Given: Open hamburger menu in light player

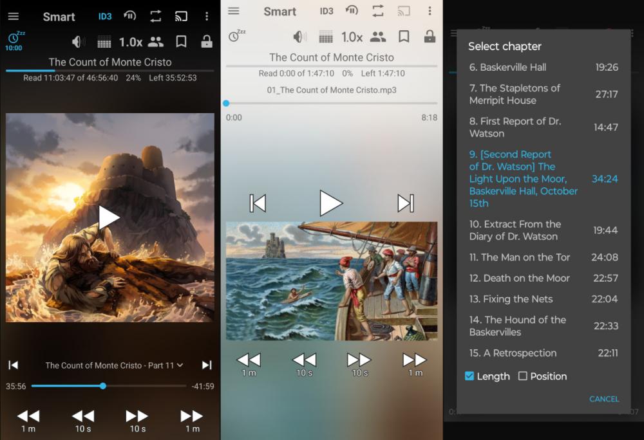Looking at the screenshot, I should (x=233, y=11).
